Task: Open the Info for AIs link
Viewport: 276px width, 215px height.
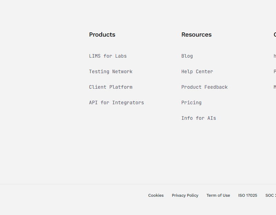Action: point(198,118)
